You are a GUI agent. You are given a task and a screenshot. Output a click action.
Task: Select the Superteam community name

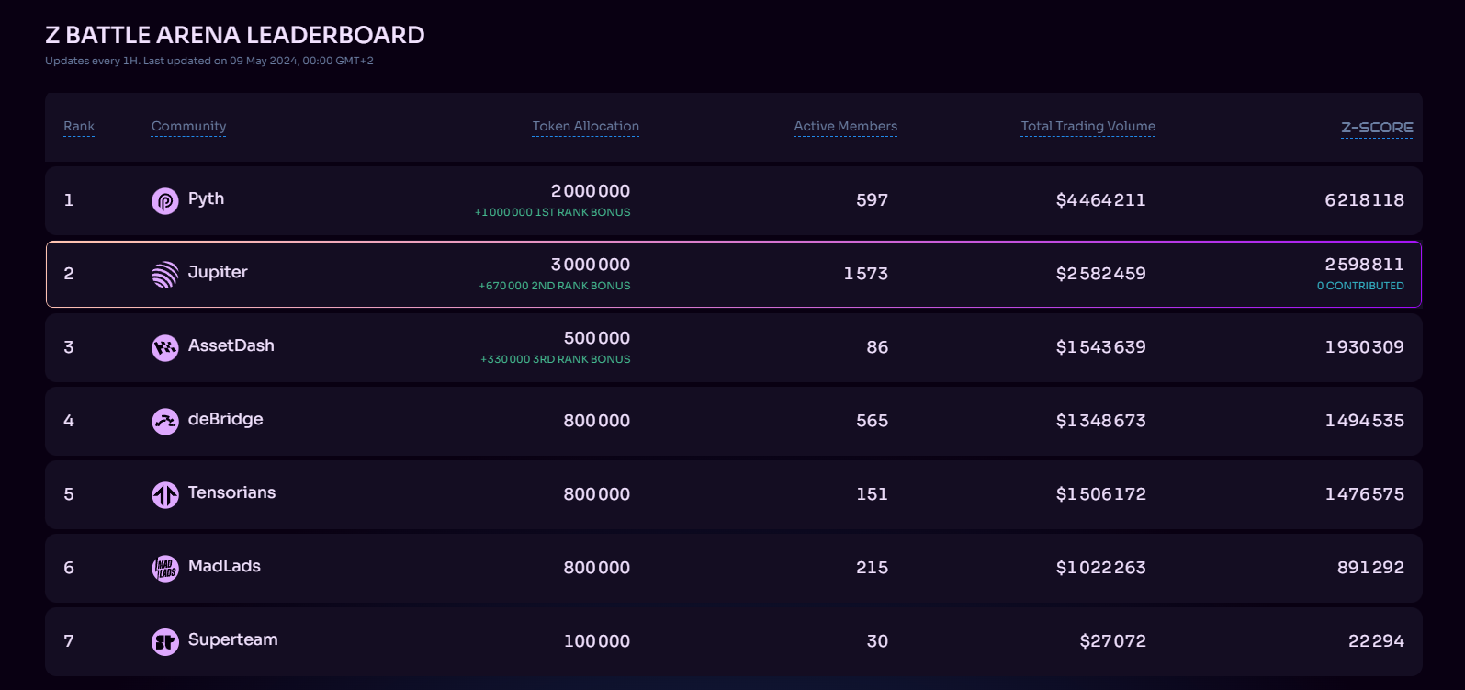(232, 639)
